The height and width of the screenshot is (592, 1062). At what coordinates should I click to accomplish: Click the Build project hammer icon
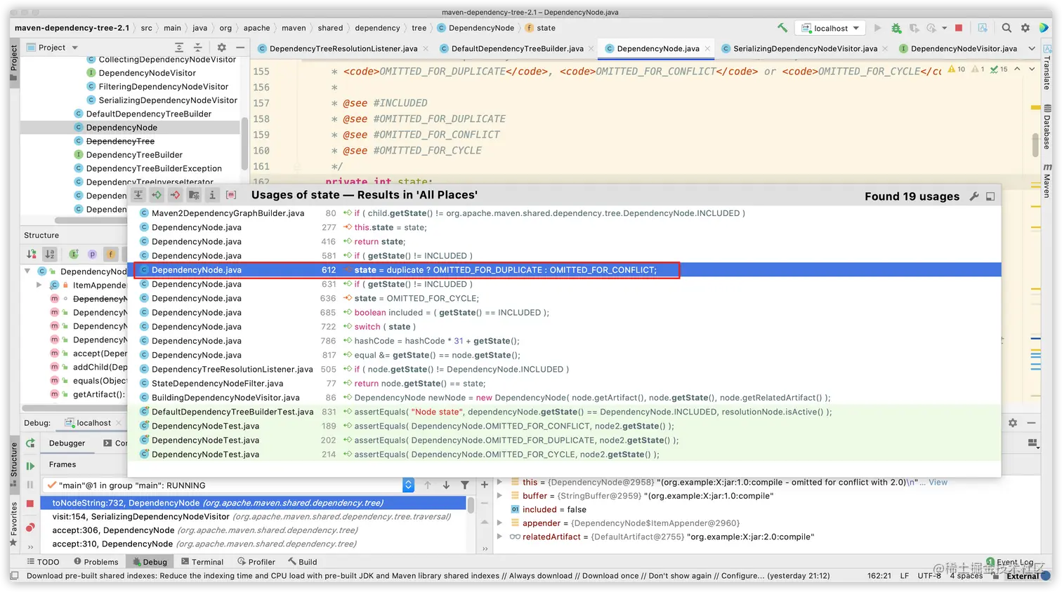click(x=782, y=28)
